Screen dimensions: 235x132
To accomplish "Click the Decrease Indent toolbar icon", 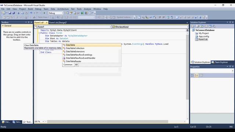I will [160, 17].
